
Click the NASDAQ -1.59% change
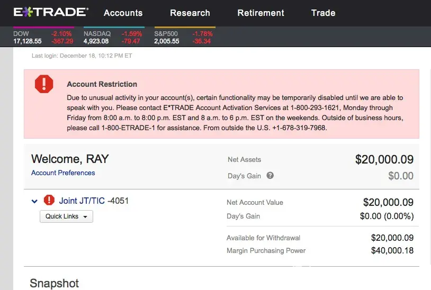point(132,34)
